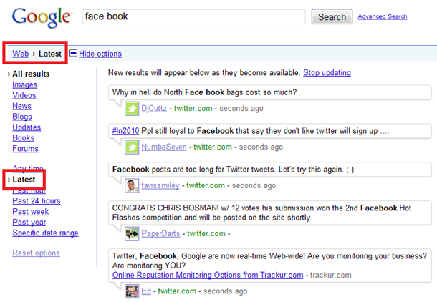The width and height of the screenshot is (437, 302).
Task: Open Online Reputation Monitoring Options from Trackur.com
Action: click(x=208, y=275)
